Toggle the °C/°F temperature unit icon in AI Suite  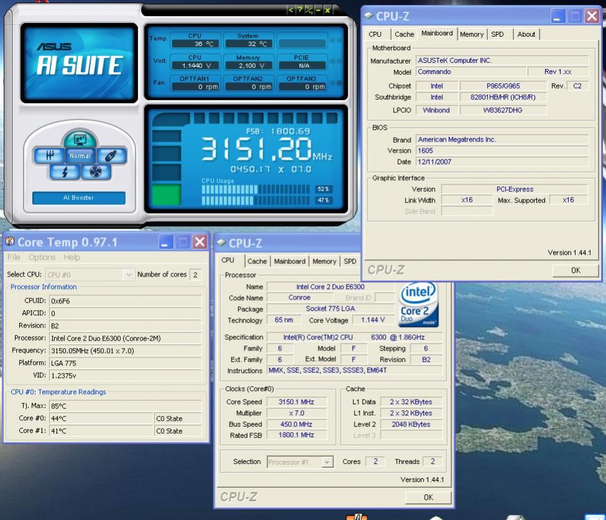[309, 10]
